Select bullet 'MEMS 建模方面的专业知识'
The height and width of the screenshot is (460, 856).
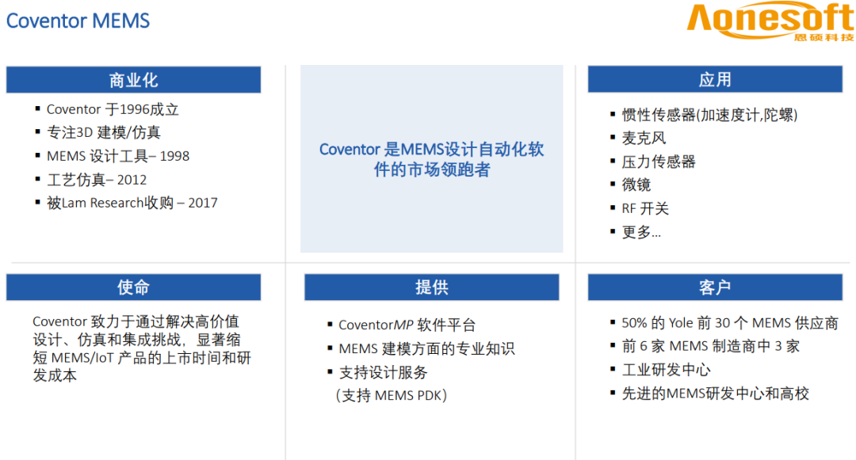tap(426, 349)
